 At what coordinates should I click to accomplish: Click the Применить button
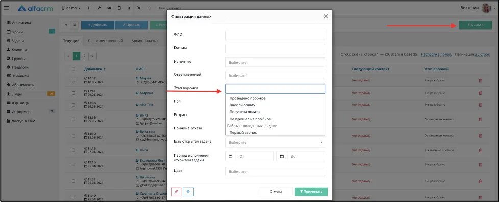[x=311, y=192]
